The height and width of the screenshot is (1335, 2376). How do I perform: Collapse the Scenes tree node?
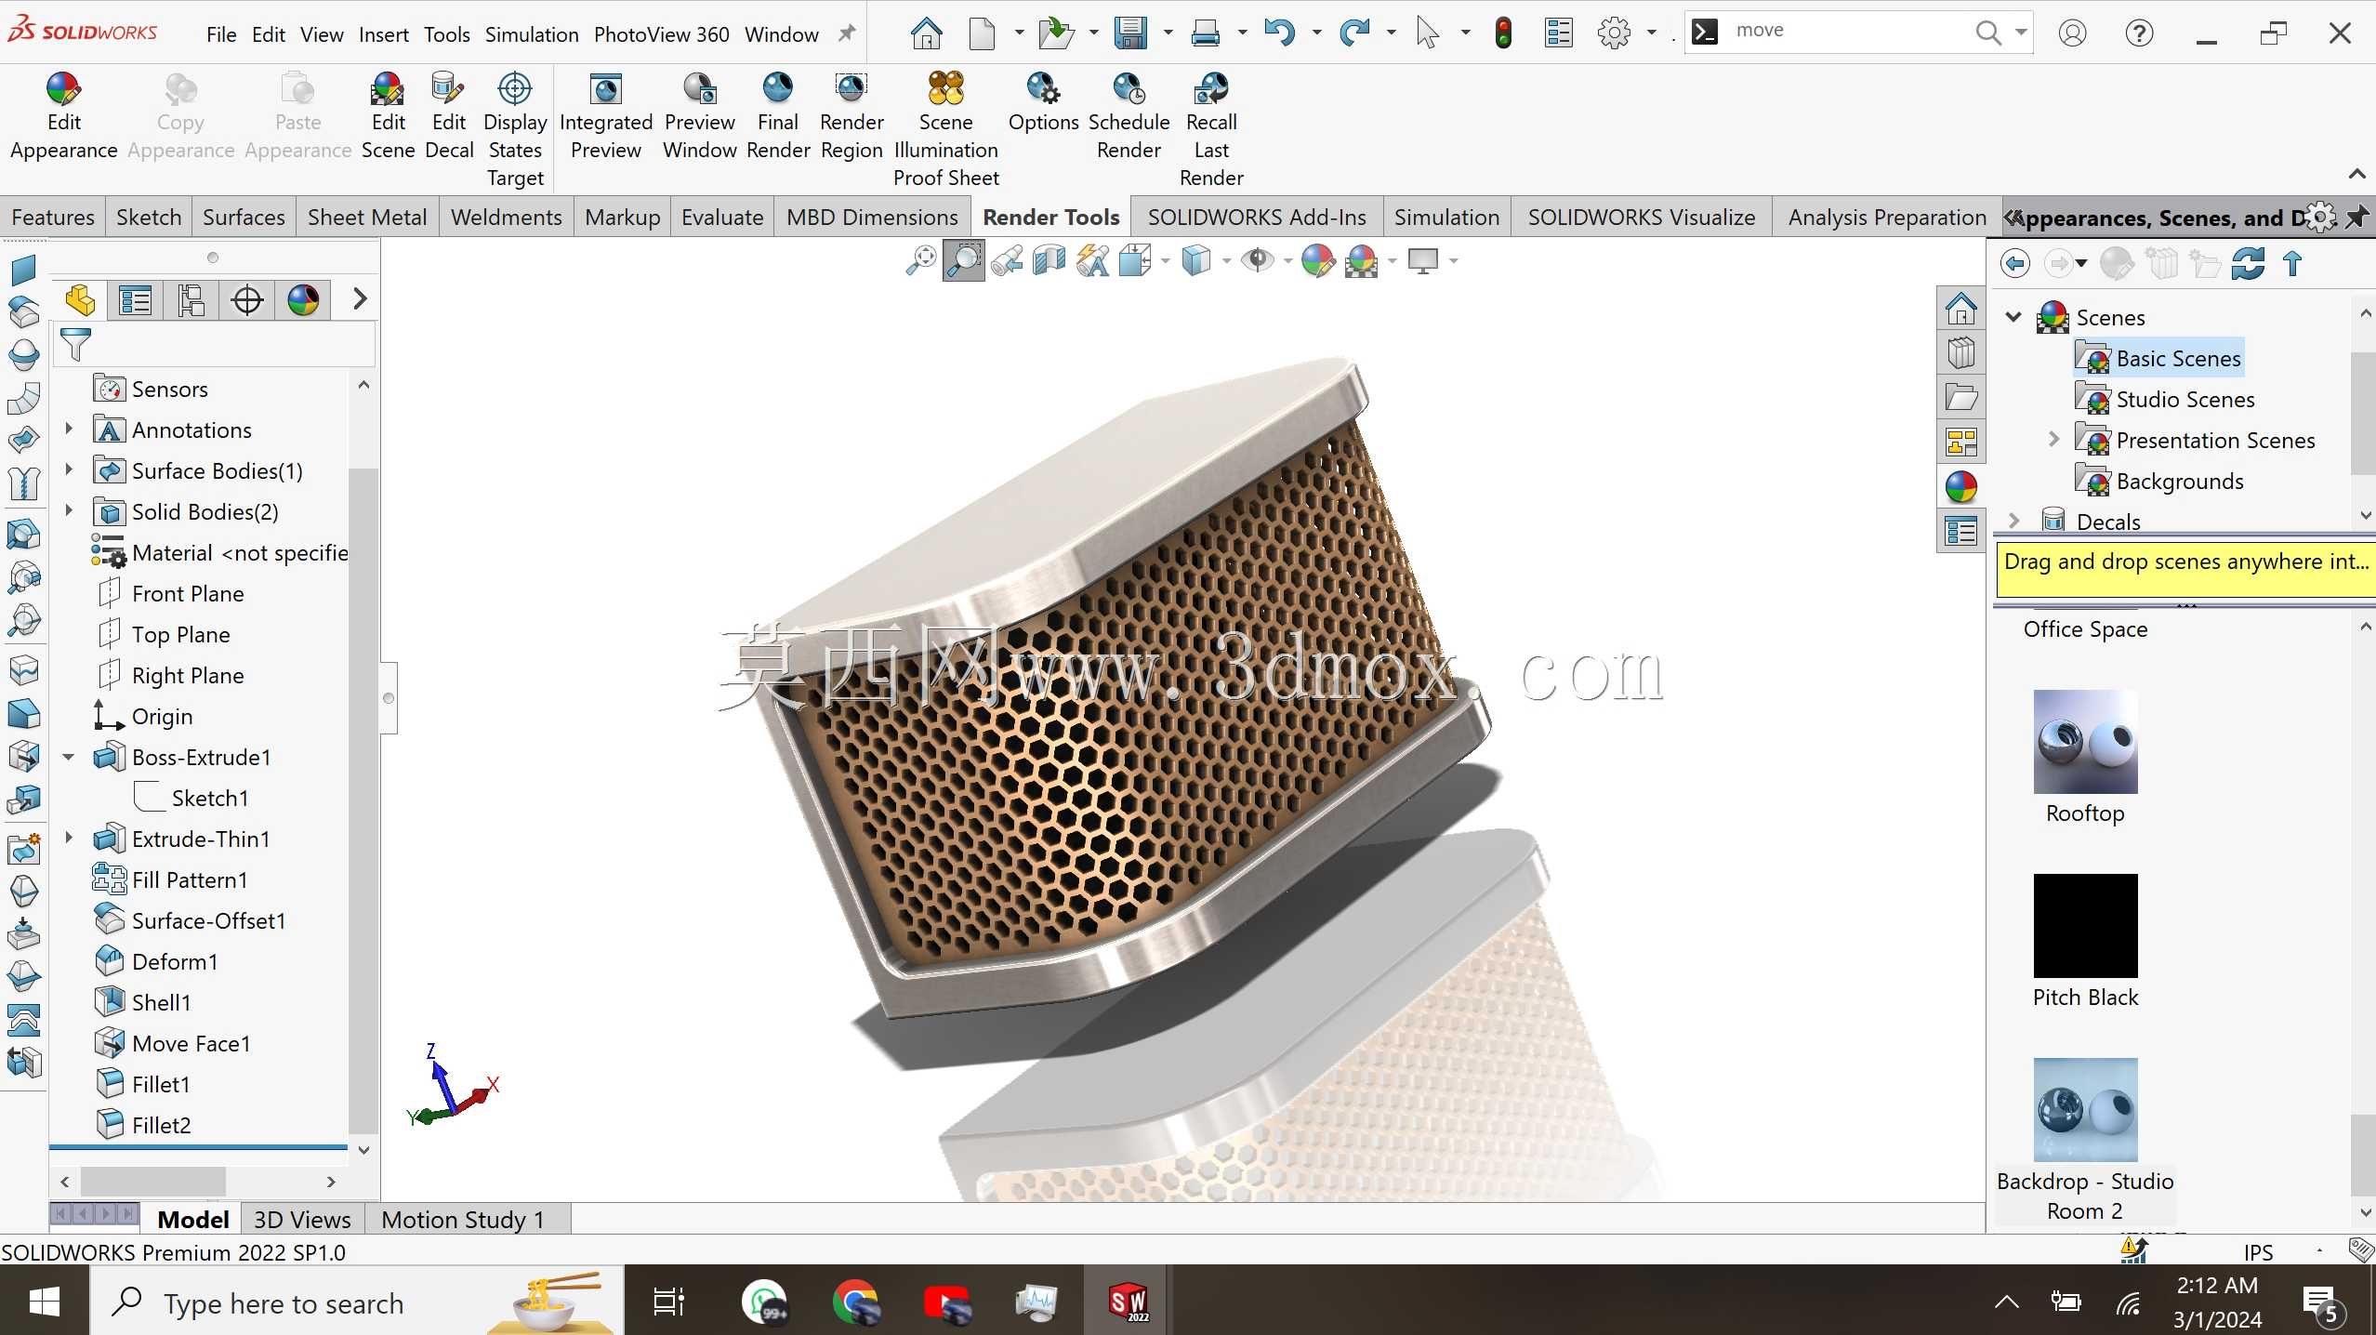coord(2013,317)
